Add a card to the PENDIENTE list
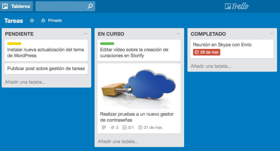This screenshot has width=280, height=151. pos(25,82)
